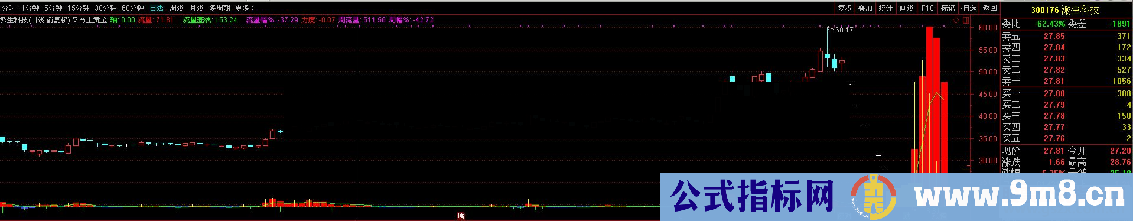Activate the 画线 drawing tool button
This screenshot has width=1133, height=221.
906,8
